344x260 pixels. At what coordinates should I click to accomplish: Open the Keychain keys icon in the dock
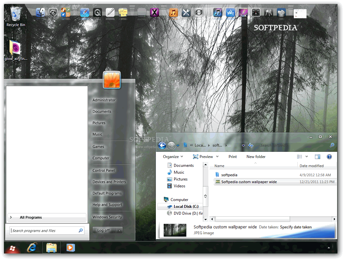click(x=269, y=12)
